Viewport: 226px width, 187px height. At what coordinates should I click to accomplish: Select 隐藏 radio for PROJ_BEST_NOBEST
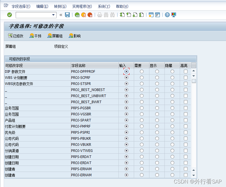coord(172,90)
